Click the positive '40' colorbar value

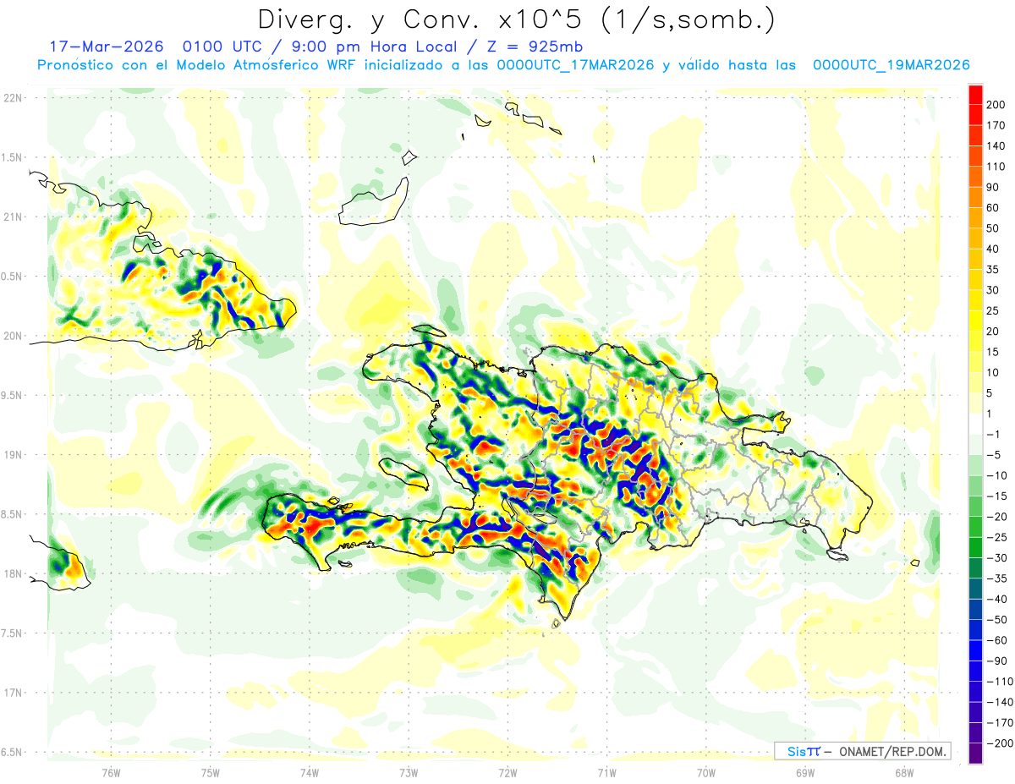[993, 249]
